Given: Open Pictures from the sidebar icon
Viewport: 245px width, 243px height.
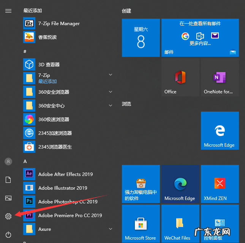Looking at the screenshot, I should tap(8, 198).
